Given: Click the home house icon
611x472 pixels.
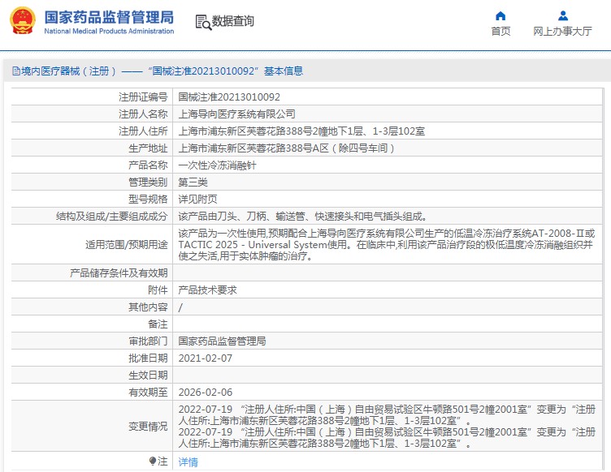Looking at the screenshot, I should point(500,16).
